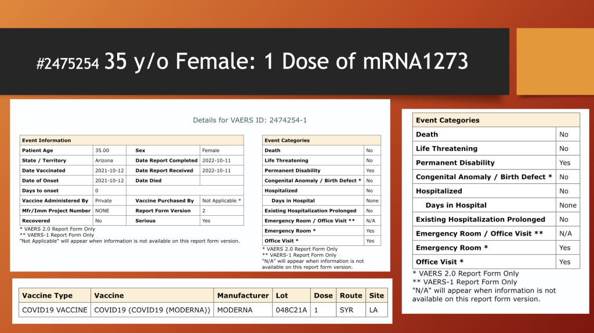Click the 'Vaccine Type' column header

[x=45, y=295]
